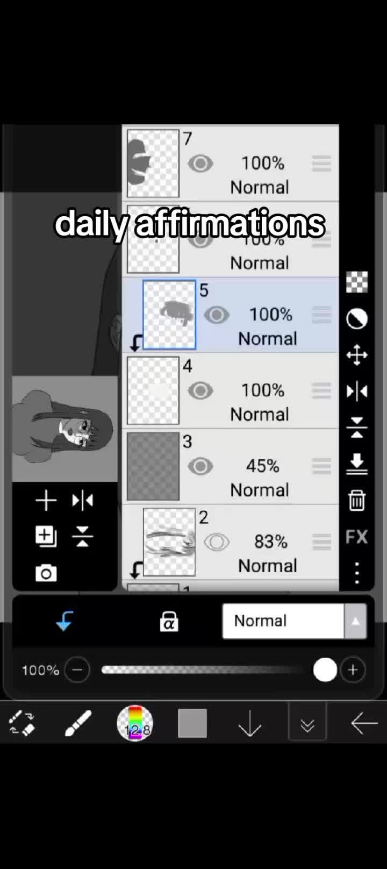Viewport: 387px width, 869px height.
Task: Toggle the alpha lock icon
Action: coord(169,621)
